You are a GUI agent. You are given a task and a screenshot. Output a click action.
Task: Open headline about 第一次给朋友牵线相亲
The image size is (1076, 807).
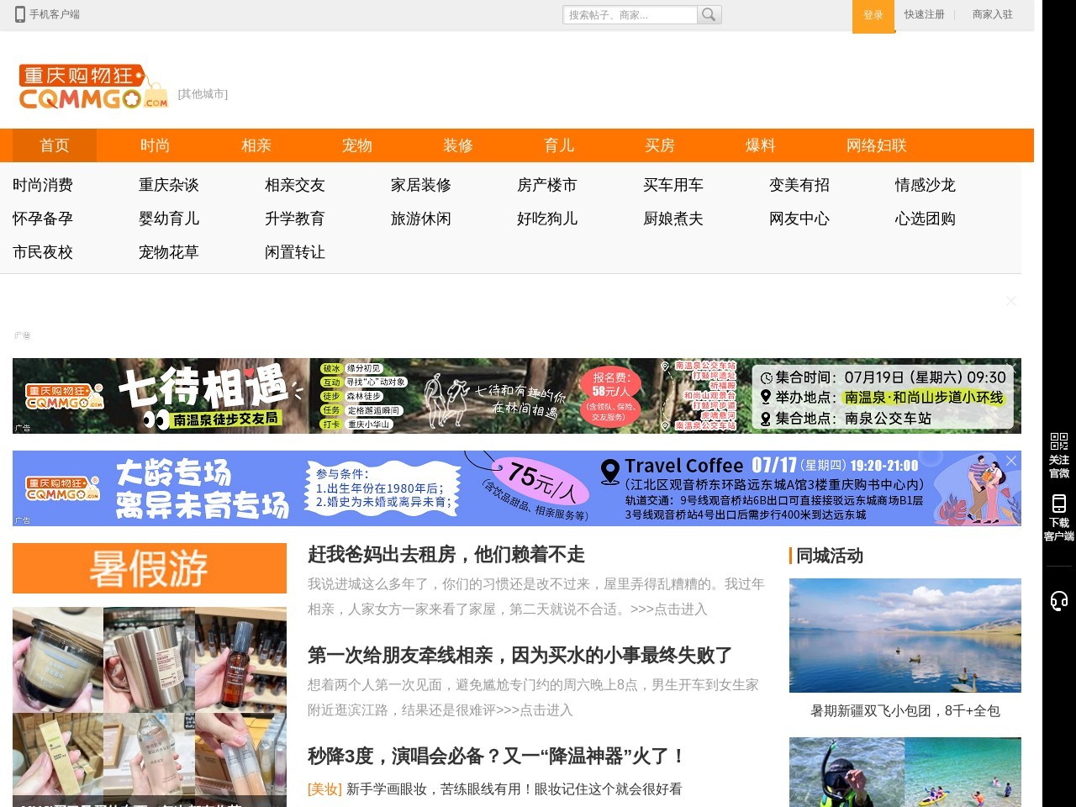tap(520, 656)
